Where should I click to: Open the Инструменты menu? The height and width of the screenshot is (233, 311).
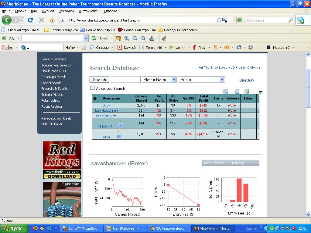89,11
